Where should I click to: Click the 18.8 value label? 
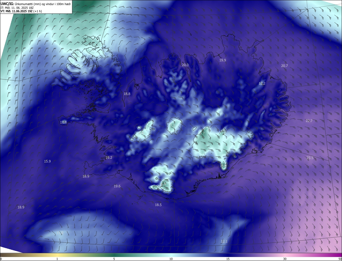pyautogui.click(x=127, y=94)
